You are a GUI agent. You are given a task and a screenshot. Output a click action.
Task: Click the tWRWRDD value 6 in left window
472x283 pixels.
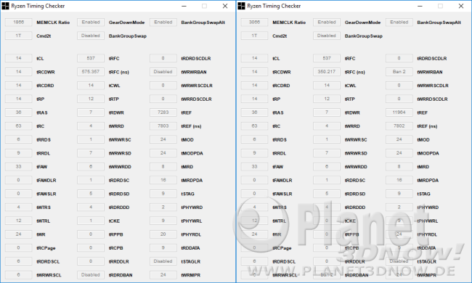[x=91, y=167]
